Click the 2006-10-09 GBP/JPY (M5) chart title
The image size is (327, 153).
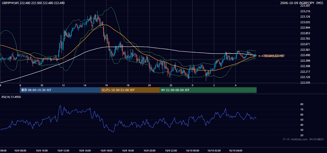click(302, 3)
